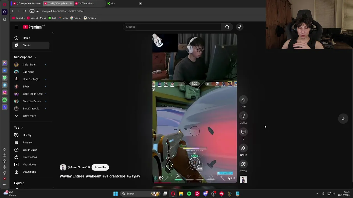Run search with magnifier button
The width and height of the screenshot is (353, 198).
tap(227, 27)
